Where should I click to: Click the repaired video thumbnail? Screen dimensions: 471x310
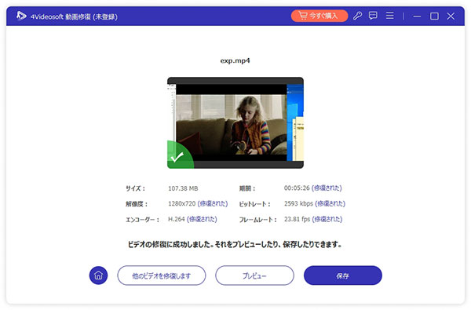pos(235,122)
